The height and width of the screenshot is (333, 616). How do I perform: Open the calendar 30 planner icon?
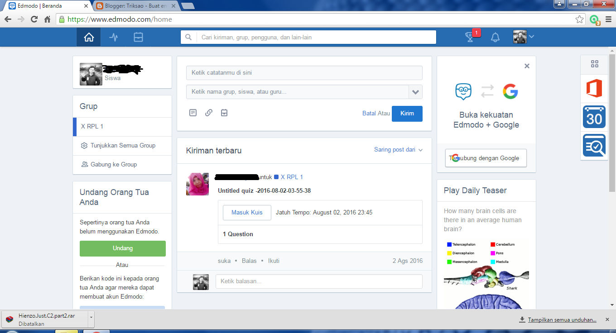click(x=594, y=117)
